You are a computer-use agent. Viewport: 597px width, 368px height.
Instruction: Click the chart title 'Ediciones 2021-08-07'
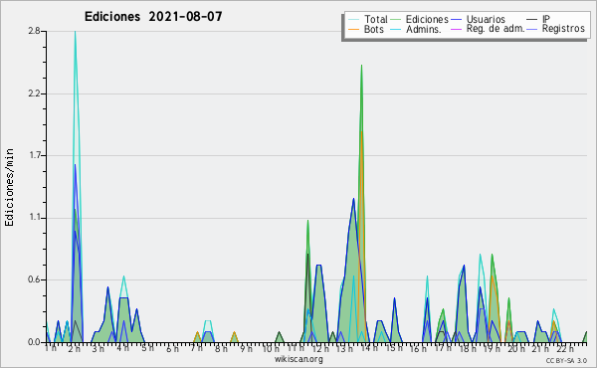tap(153, 17)
